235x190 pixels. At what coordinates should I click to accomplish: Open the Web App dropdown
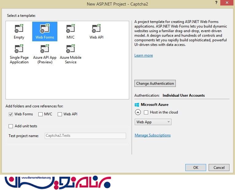[x=153, y=122]
